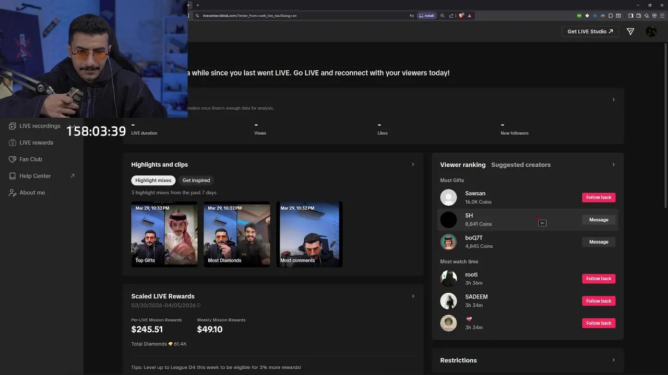The image size is (668, 375).
Task: Click the Help Center external-link arrow icon
Action: point(73,176)
